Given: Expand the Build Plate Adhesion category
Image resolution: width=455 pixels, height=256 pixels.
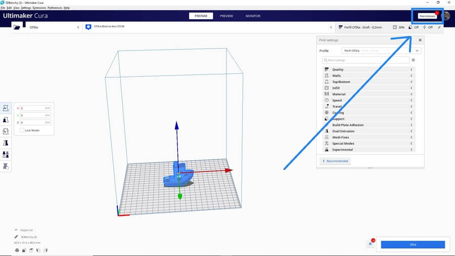Looking at the screenshot, I should 369,125.
